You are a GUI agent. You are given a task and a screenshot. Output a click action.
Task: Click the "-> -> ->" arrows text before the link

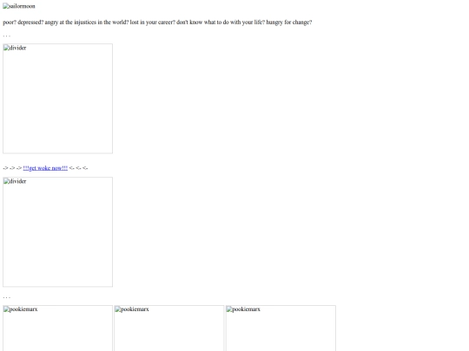(x=12, y=168)
